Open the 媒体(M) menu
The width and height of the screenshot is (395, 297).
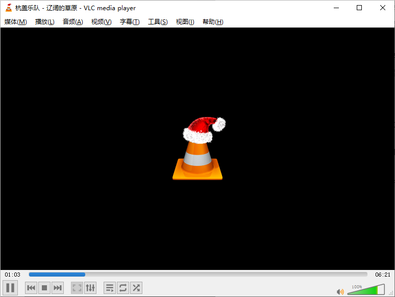click(15, 22)
